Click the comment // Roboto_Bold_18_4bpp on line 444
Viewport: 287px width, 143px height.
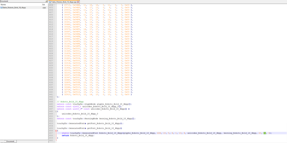pos(70,102)
